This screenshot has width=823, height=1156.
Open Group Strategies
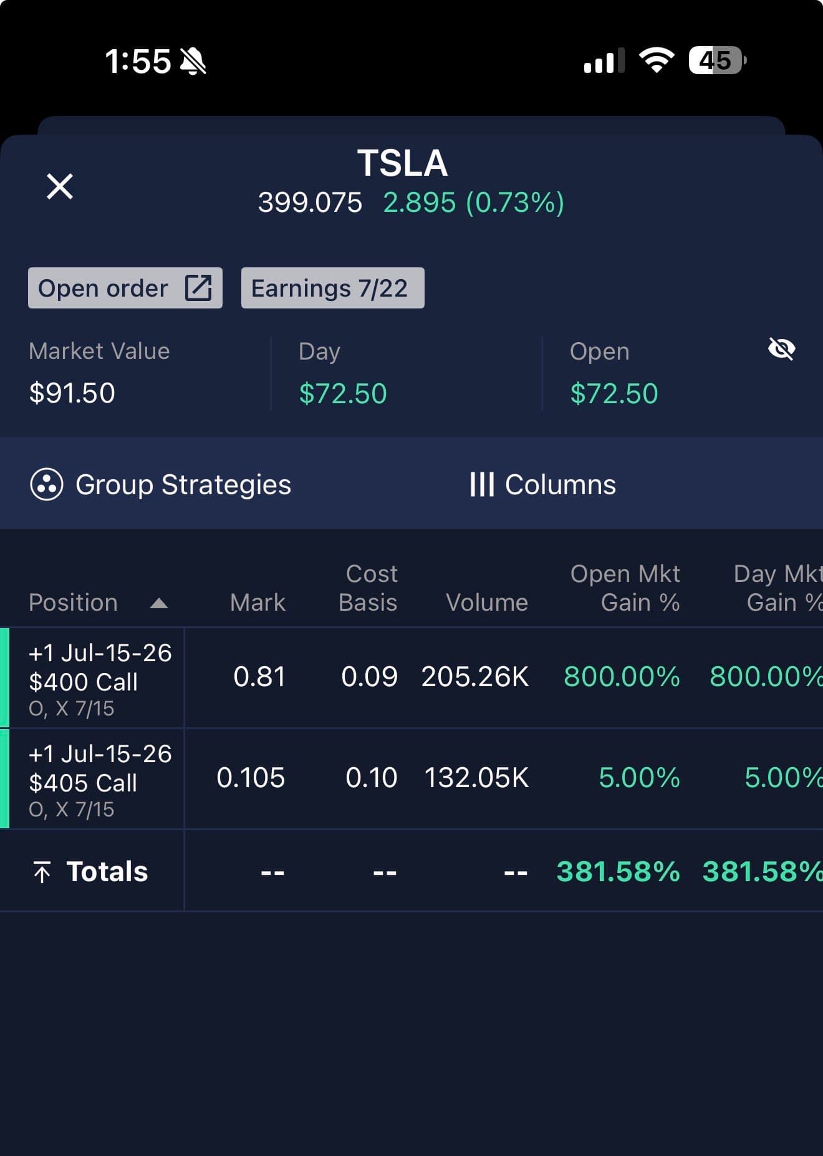[160, 484]
